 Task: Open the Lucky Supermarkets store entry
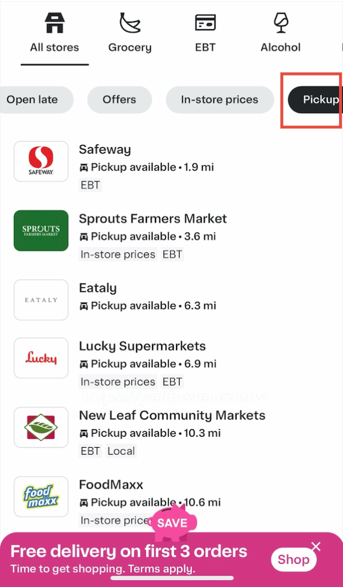click(x=171, y=363)
